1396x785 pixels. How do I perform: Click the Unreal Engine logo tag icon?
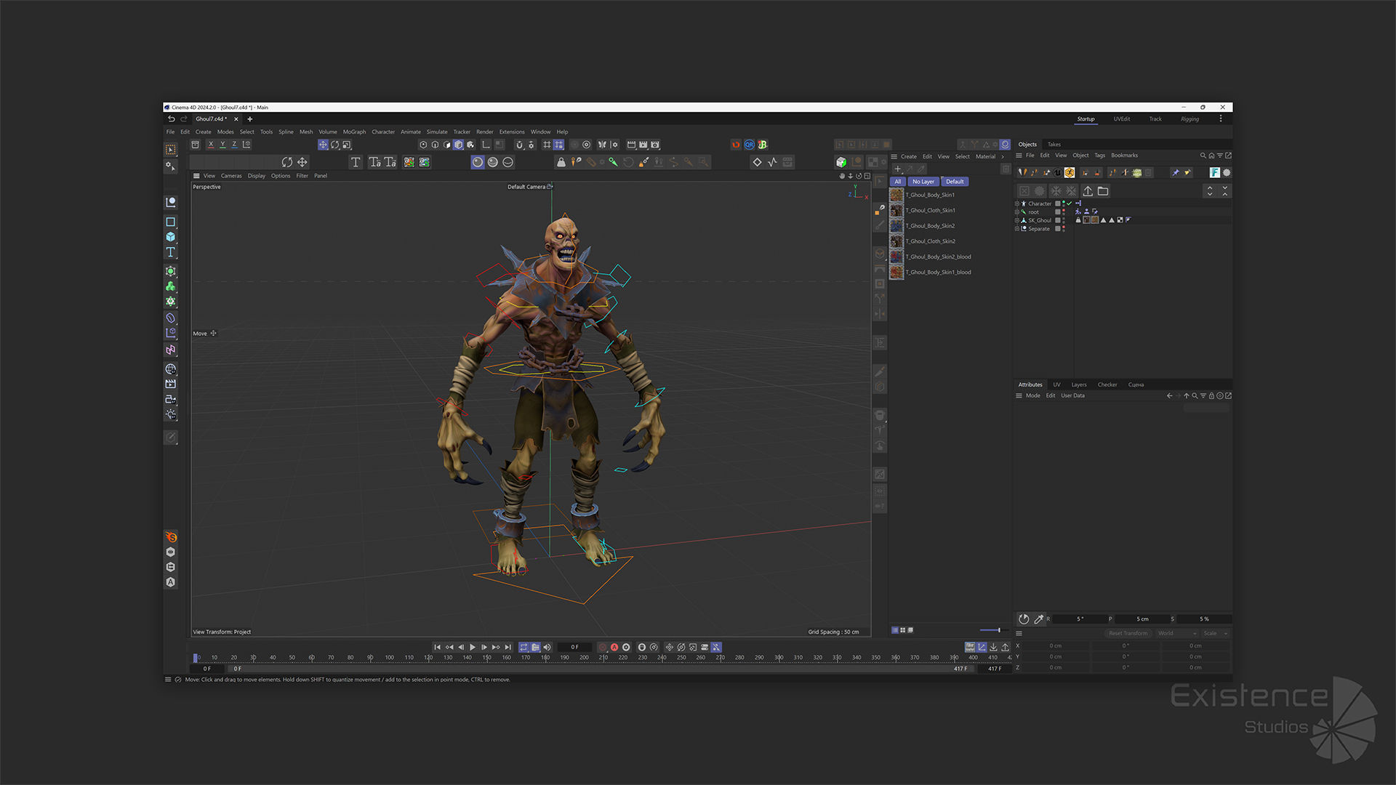pos(1058,172)
